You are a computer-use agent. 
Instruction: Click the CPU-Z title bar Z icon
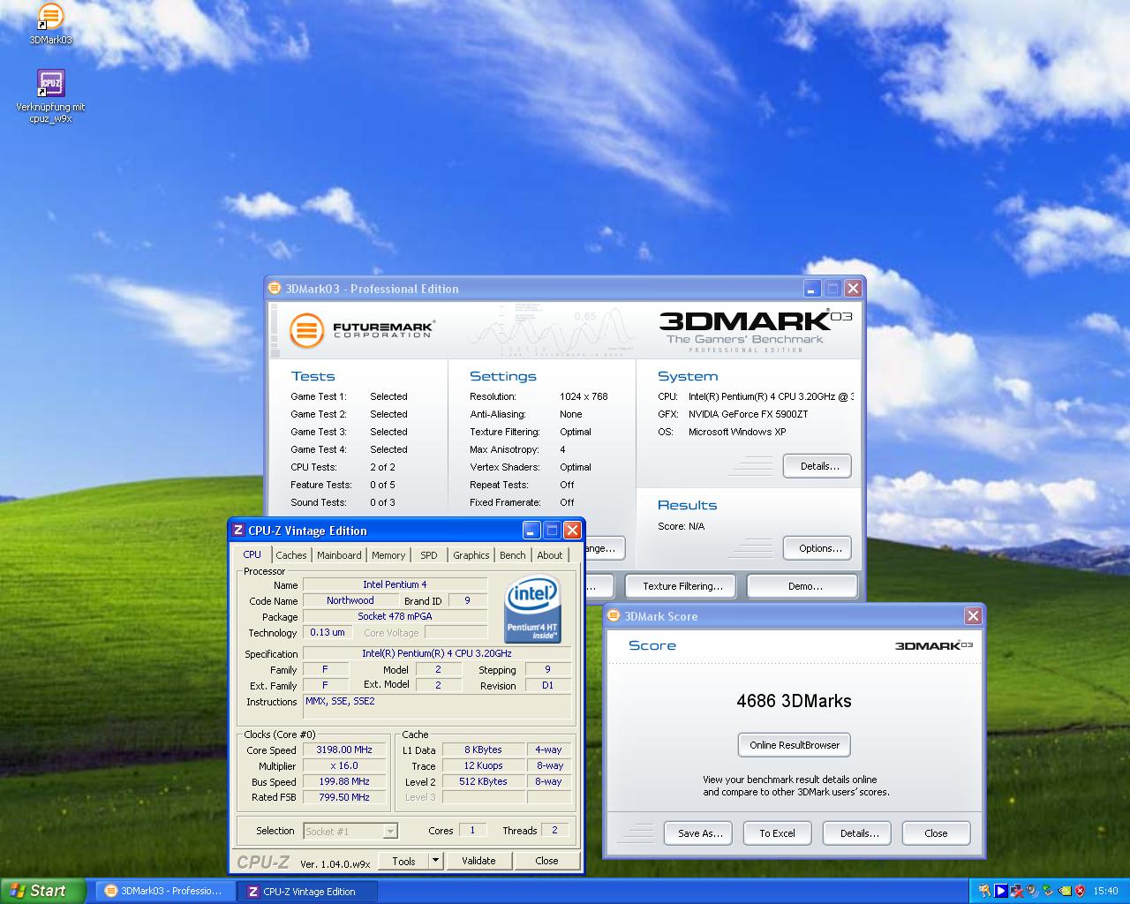click(238, 530)
